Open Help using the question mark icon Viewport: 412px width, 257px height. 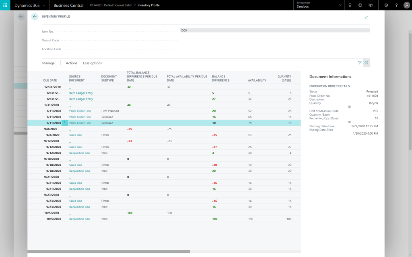click(x=397, y=5)
